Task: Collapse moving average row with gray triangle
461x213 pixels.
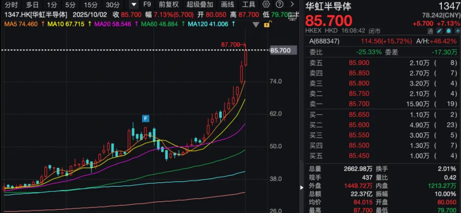Action: pos(256,25)
